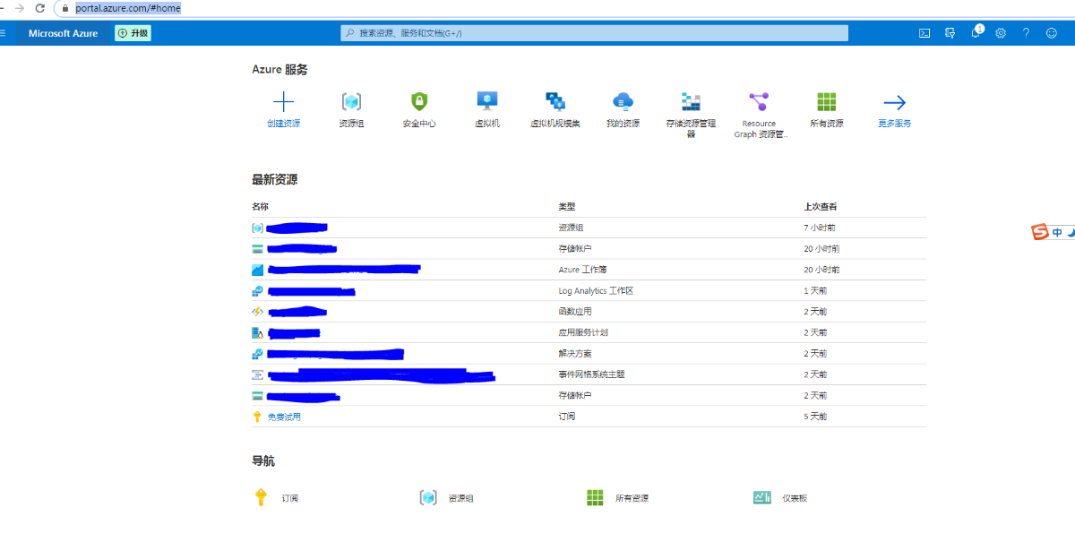This screenshot has width=1075, height=542.
Task: Open the 虚拟机 service icon
Action: 487,101
